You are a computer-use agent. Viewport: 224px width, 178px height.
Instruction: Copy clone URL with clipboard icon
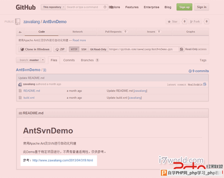(181, 49)
